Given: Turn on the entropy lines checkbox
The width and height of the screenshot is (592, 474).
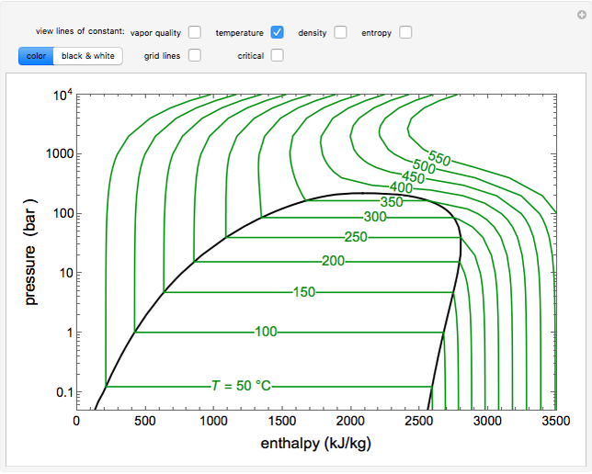Looking at the screenshot, I should pyautogui.click(x=405, y=32).
